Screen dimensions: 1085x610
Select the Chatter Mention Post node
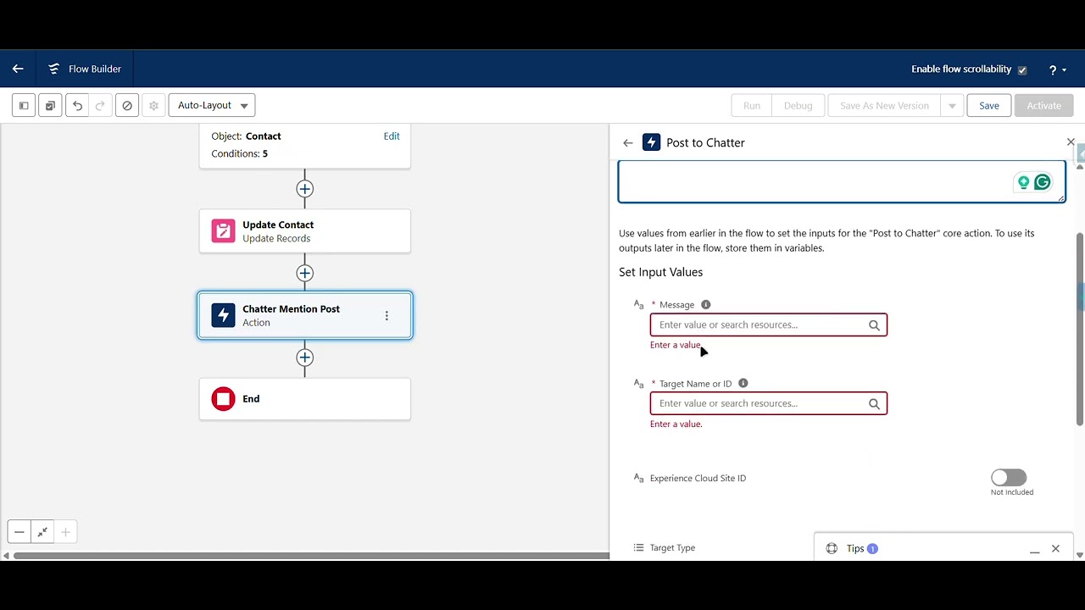pyautogui.click(x=305, y=315)
